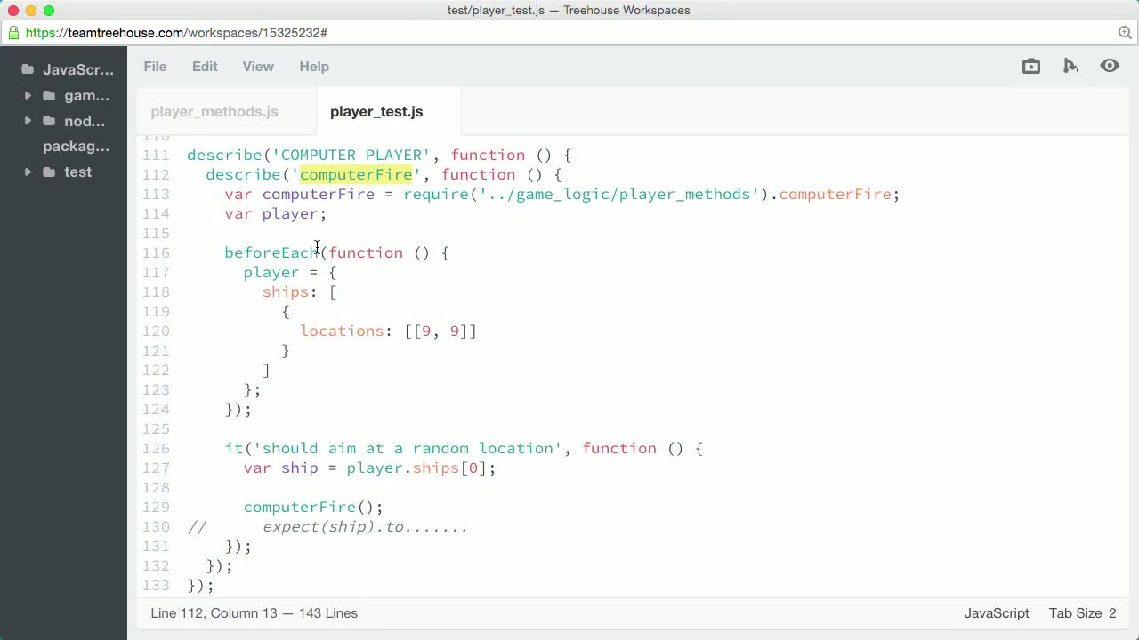Image resolution: width=1139 pixels, height=640 pixels.
Task: Open the Tab Size 2 selector
Action: (1082, 613)
